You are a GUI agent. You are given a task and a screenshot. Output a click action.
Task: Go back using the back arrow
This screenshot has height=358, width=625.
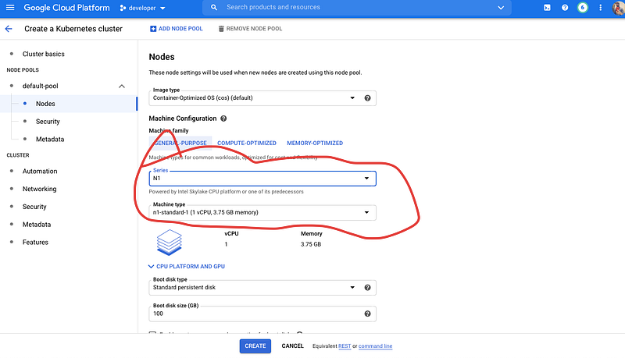pos(9,29)
